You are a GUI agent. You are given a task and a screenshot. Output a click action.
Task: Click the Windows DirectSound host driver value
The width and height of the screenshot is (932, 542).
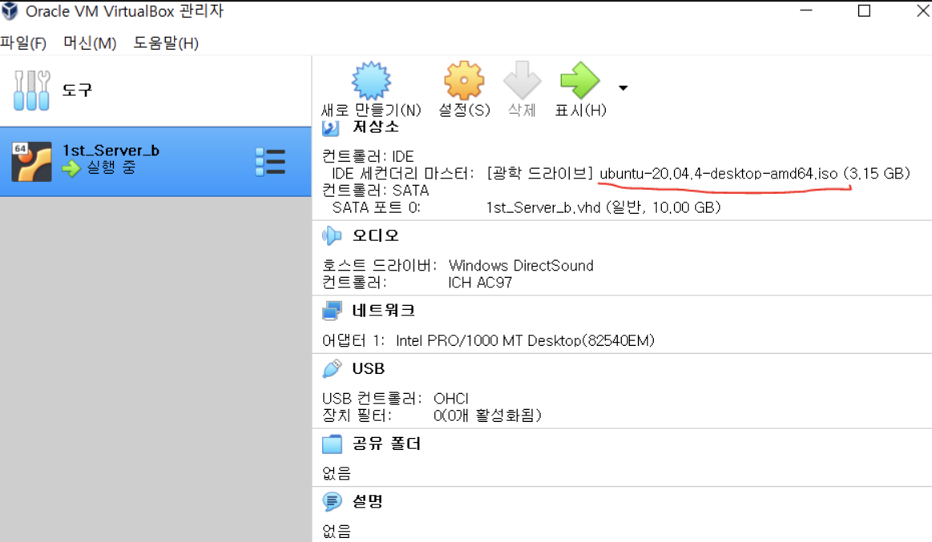coord(521,265)
